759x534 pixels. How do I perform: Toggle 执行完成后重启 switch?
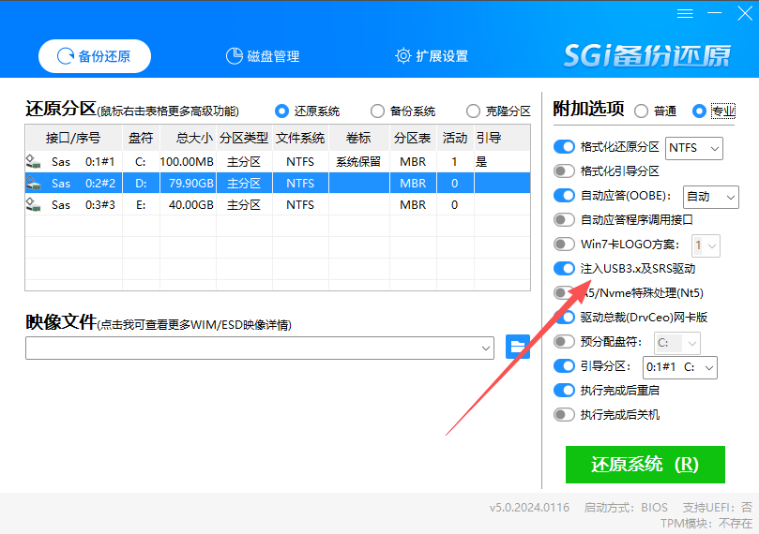point(564,391)
